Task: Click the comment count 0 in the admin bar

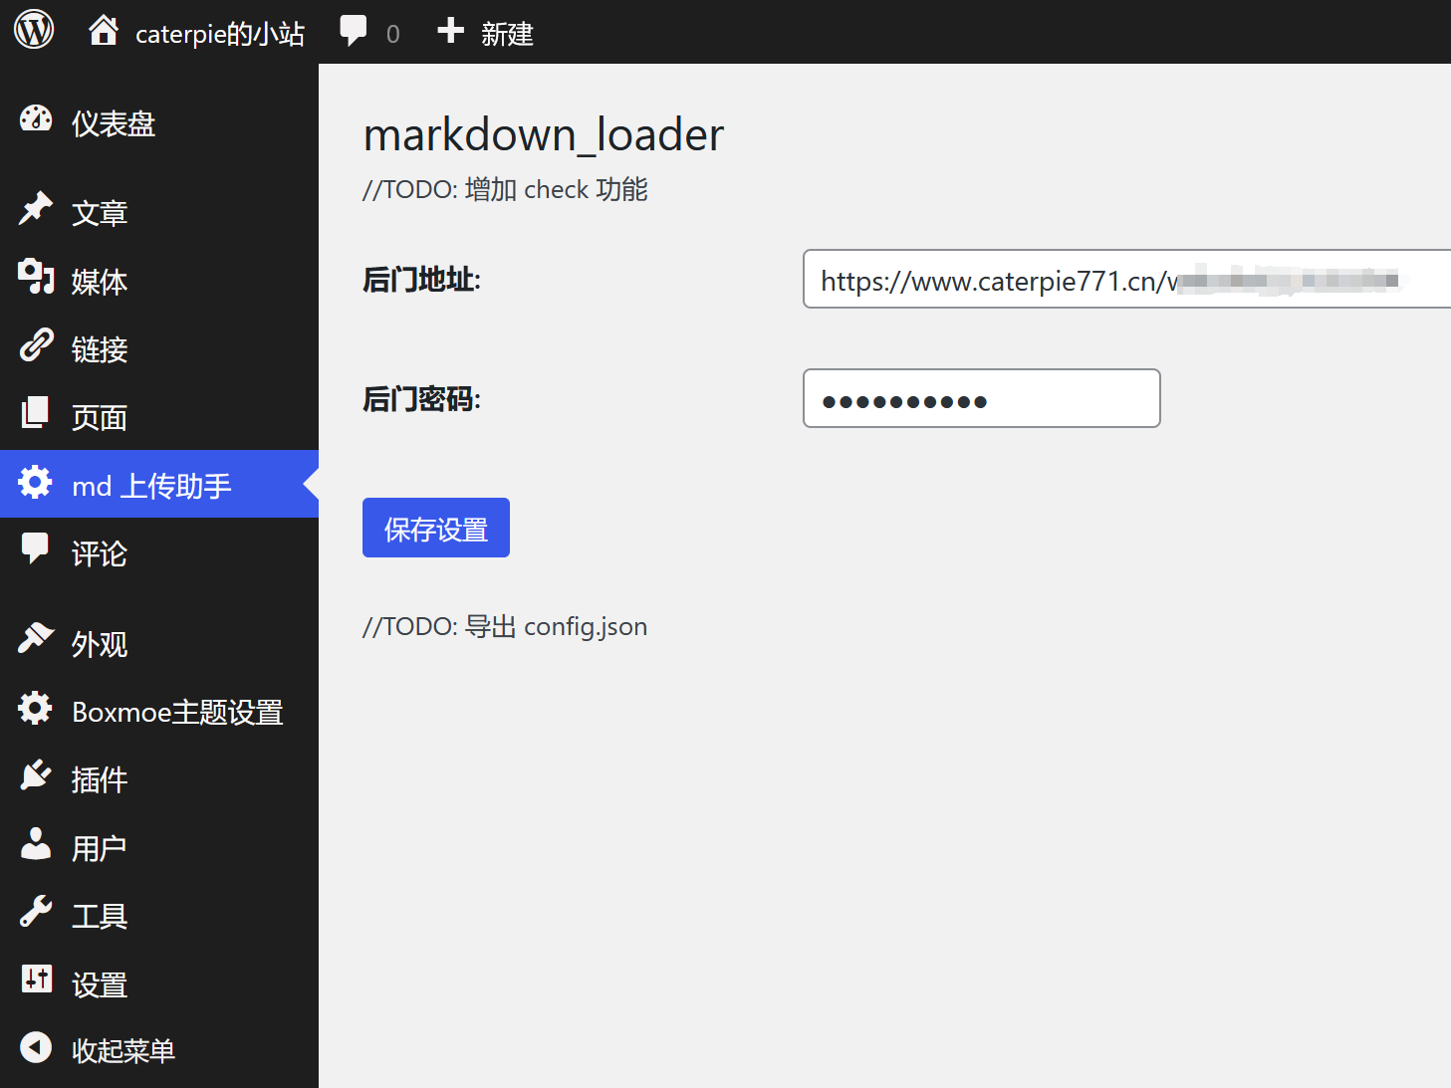Action: click(392, 34)
